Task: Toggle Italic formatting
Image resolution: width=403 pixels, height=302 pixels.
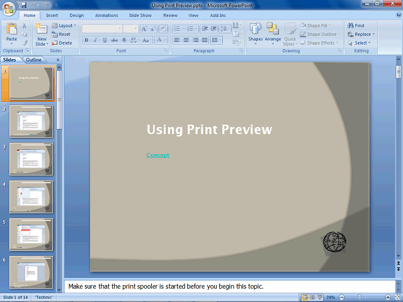Action: pyautogui.click(x=96, y=40)
